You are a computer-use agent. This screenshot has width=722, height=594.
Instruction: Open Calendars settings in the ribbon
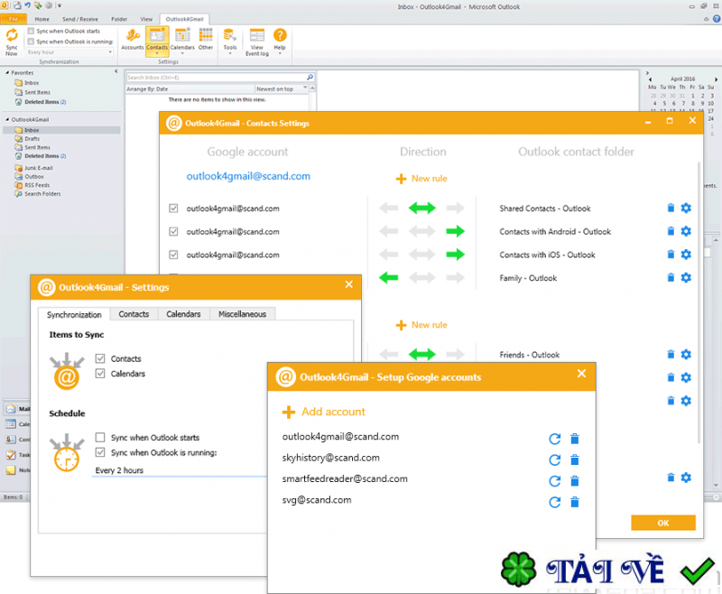tap(182, 41)
